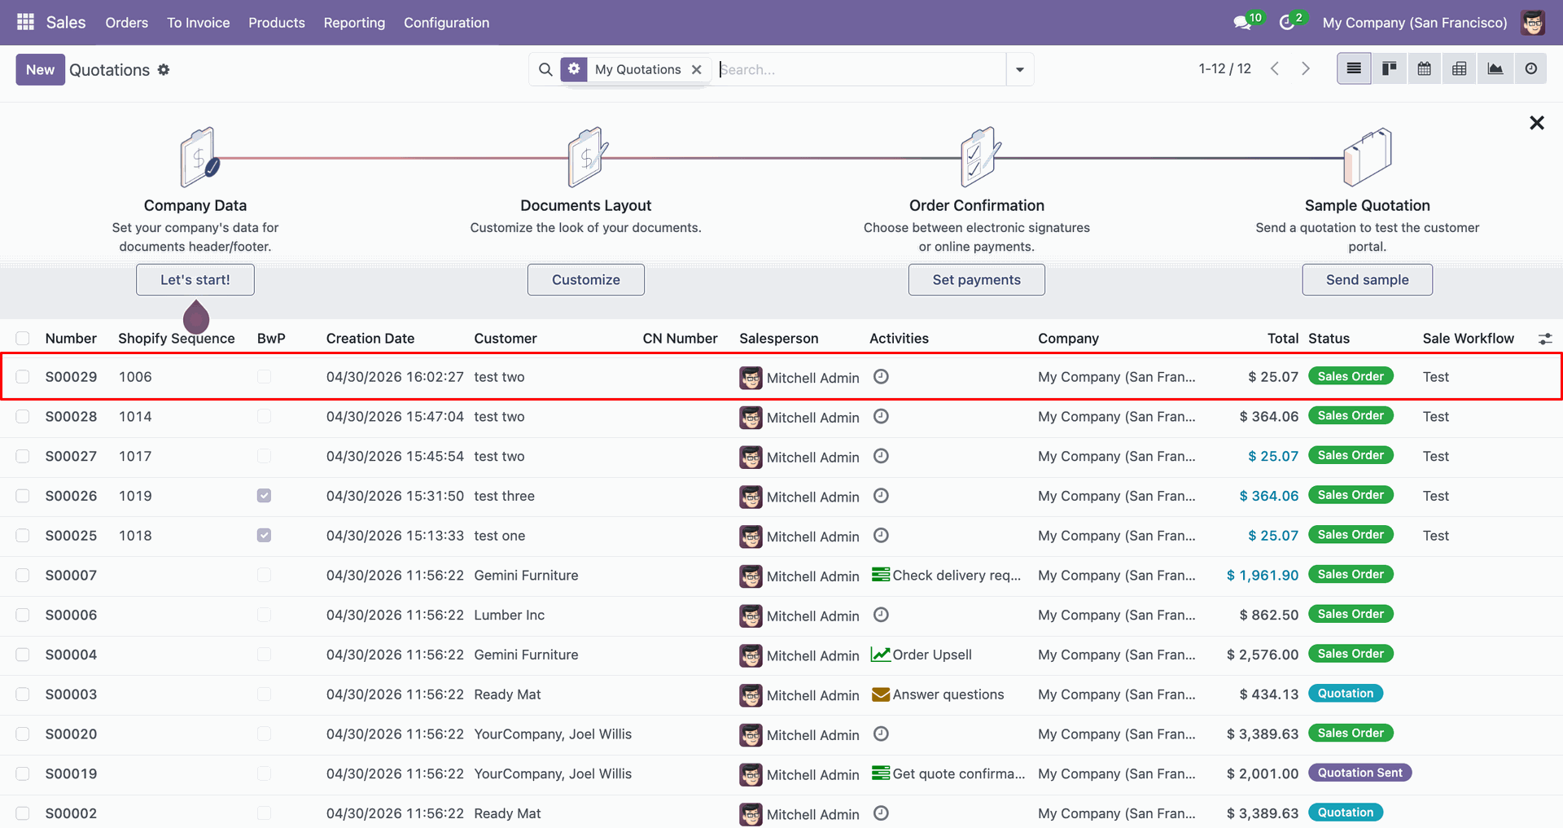Open the Quotations gear actions menu
Image resolution: width=1563 pixels, height=828 pixels.
click(x=164, y=70)
